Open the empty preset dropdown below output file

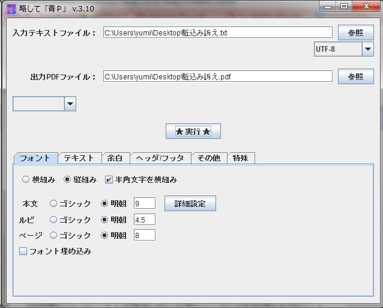[x=44, y=103]
